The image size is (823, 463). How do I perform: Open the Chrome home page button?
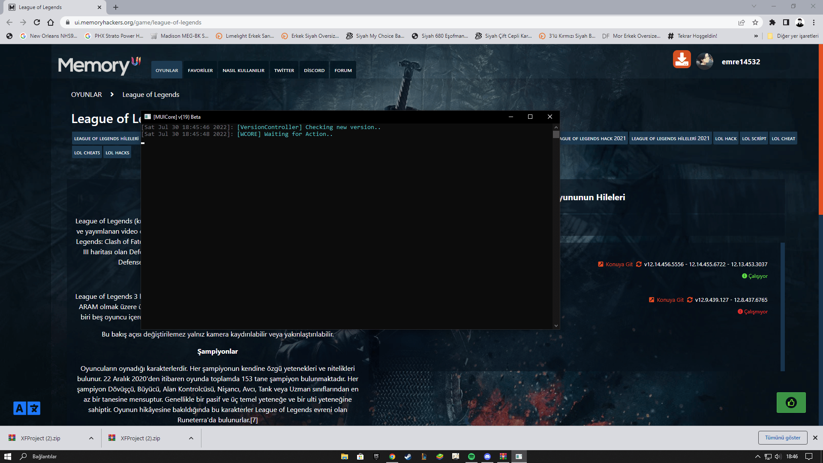coord(51,22)
